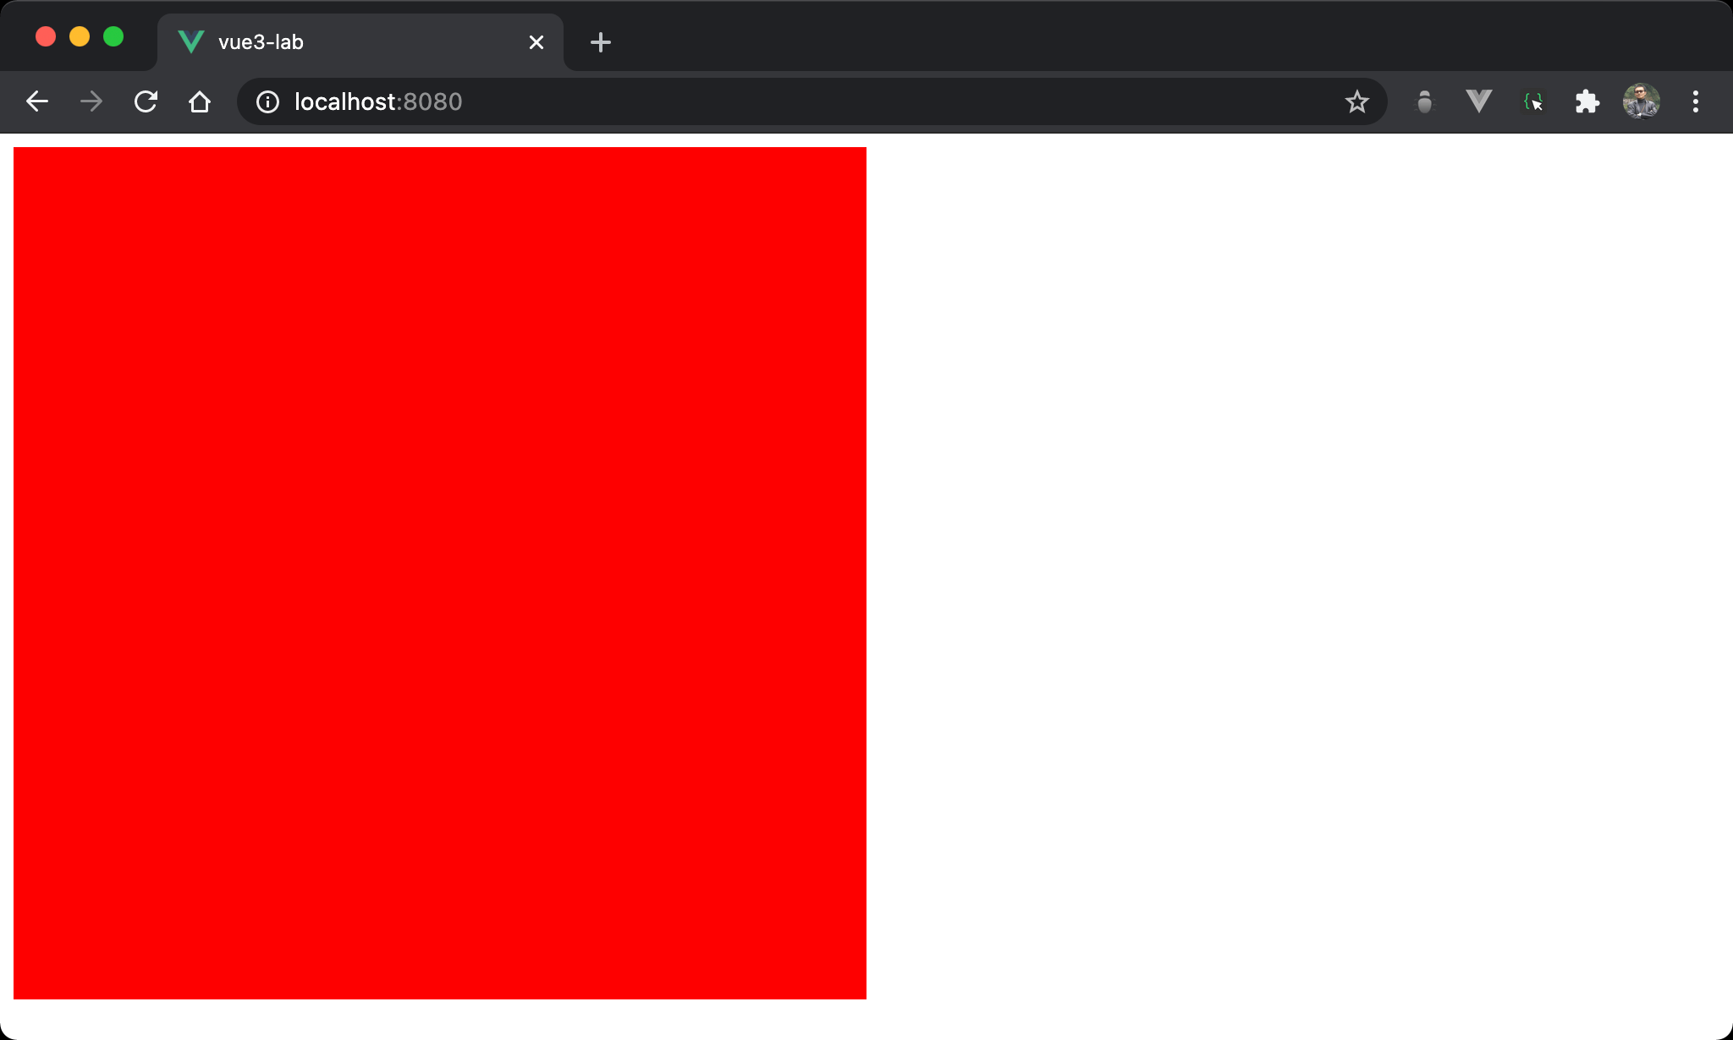View site information for localhost

tap(267, 101)
